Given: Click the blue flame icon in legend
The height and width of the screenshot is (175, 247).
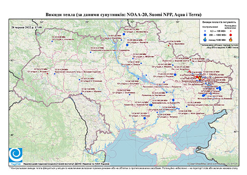Looking at the screenshot, I should (x=205, y=39).
